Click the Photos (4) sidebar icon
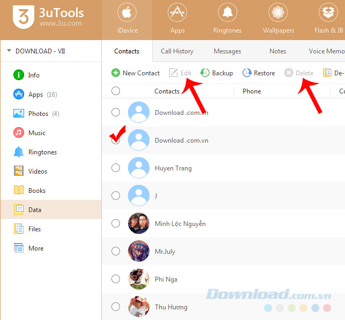The image size is (345, 320). [x=19, y=113]
